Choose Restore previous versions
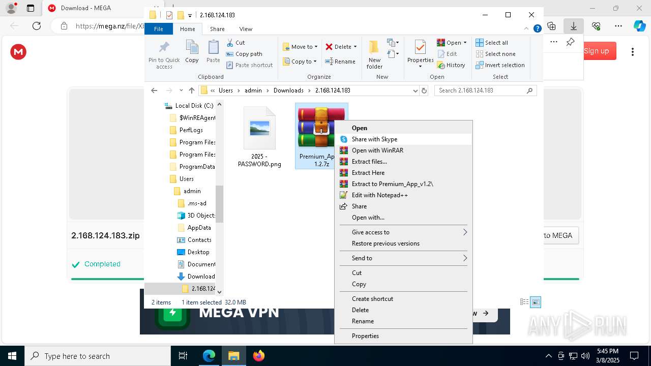 tap(404, 243)
